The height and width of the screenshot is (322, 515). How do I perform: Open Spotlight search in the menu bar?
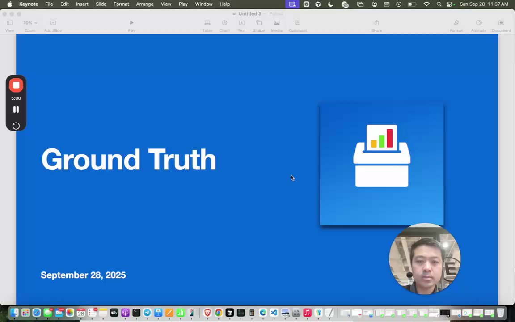point(439,4)
